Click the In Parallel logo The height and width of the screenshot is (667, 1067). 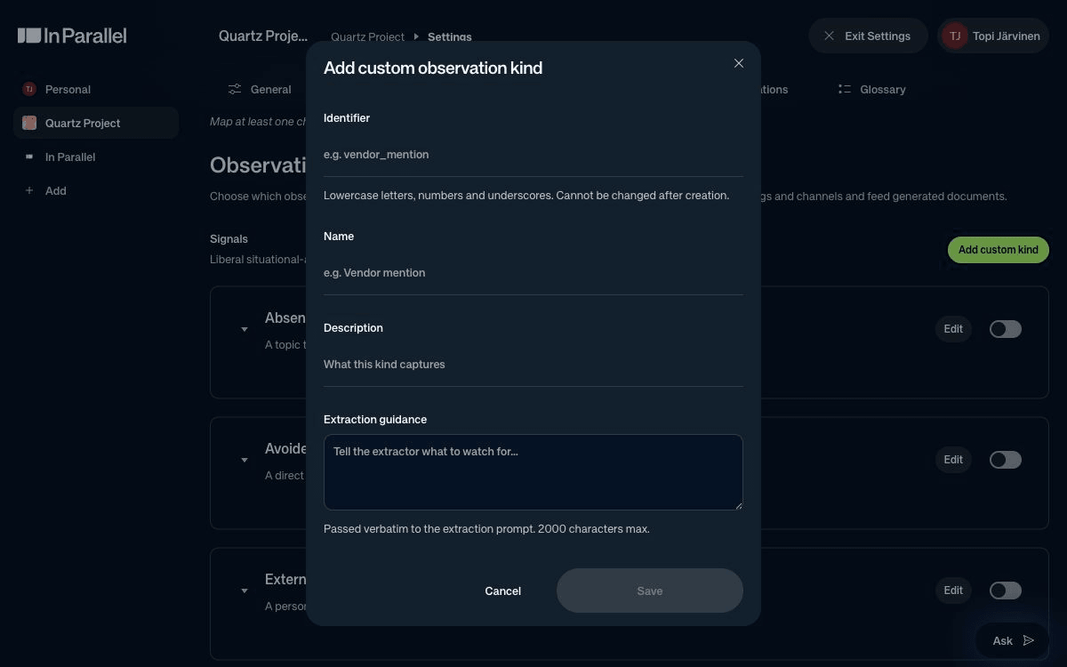coord(72,36)
